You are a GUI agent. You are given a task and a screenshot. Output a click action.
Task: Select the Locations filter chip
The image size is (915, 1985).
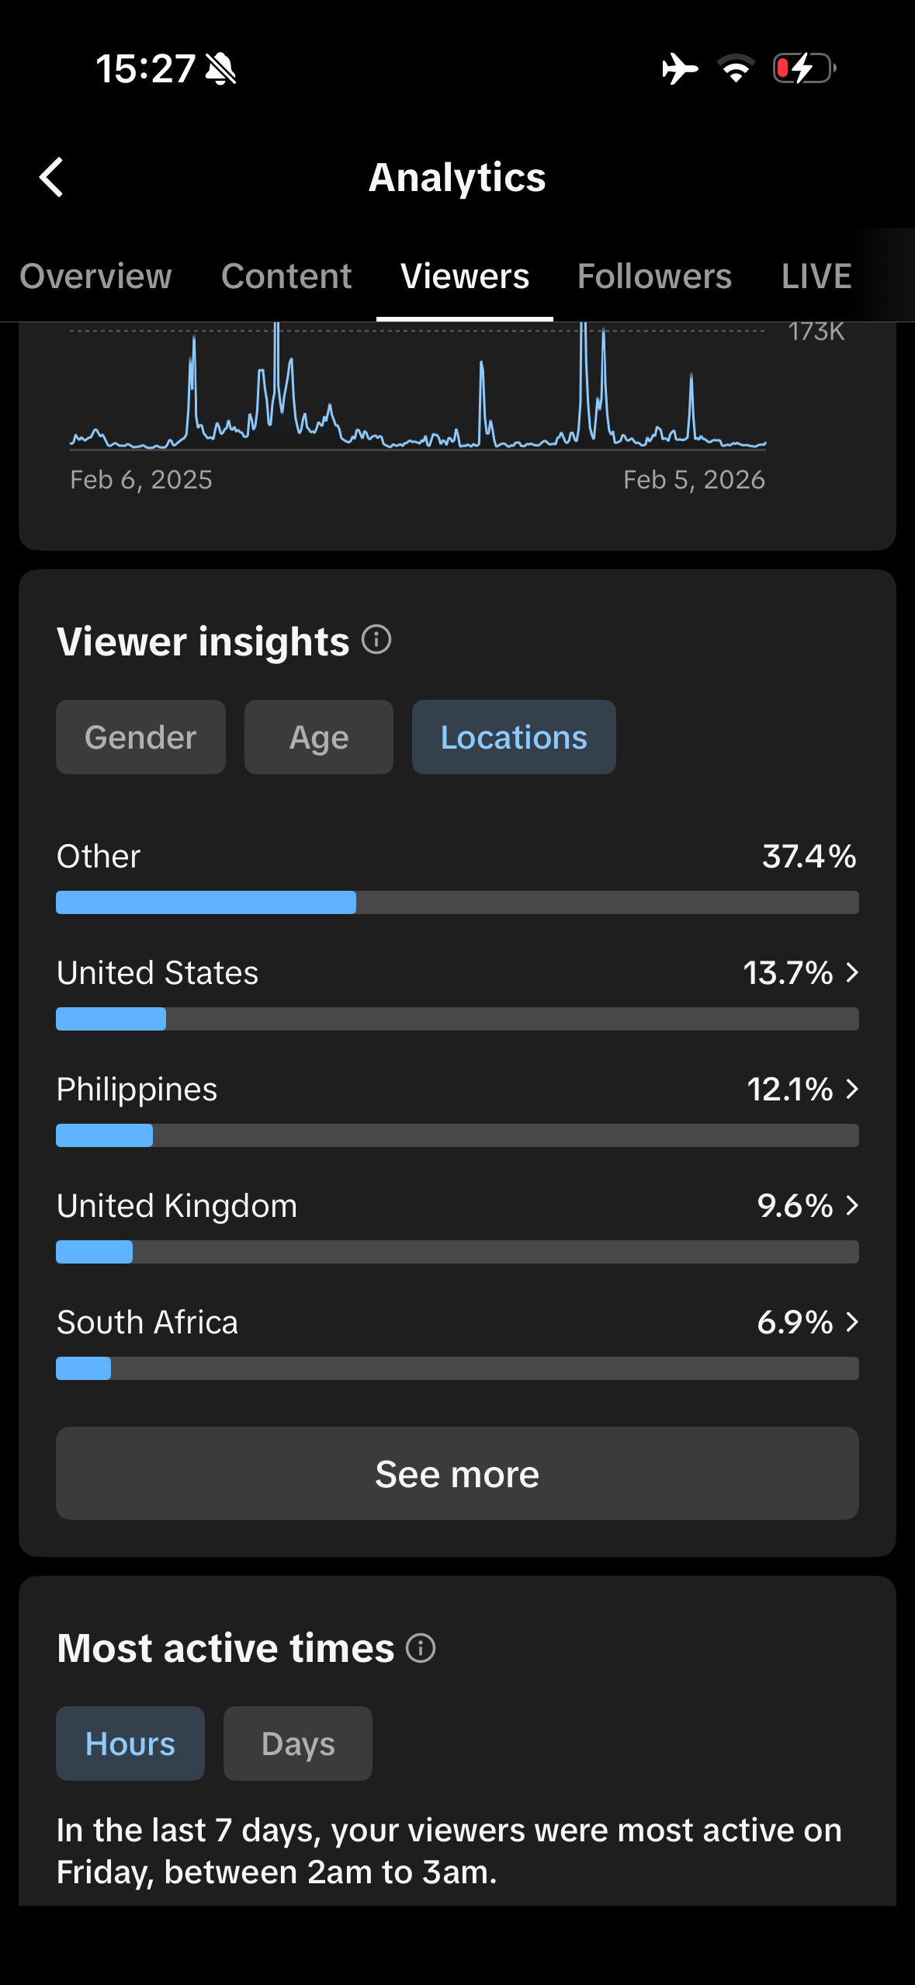tap(514, 737)
